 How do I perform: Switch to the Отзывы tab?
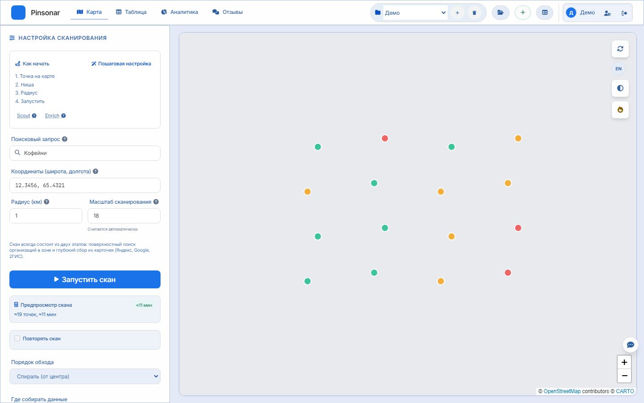point(228,12)
